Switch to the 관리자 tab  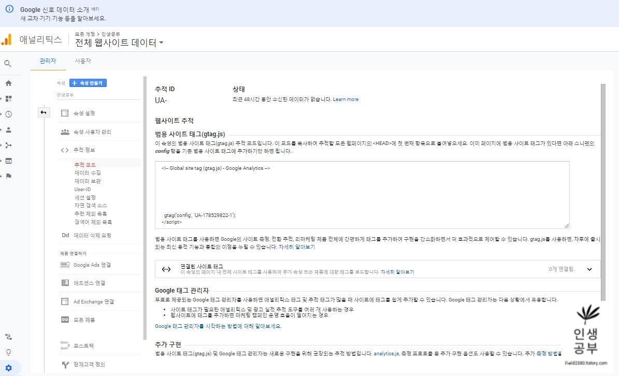(x=48, y=61)
